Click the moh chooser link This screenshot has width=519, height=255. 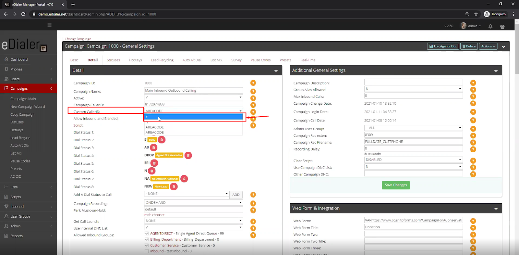(154, 215)
